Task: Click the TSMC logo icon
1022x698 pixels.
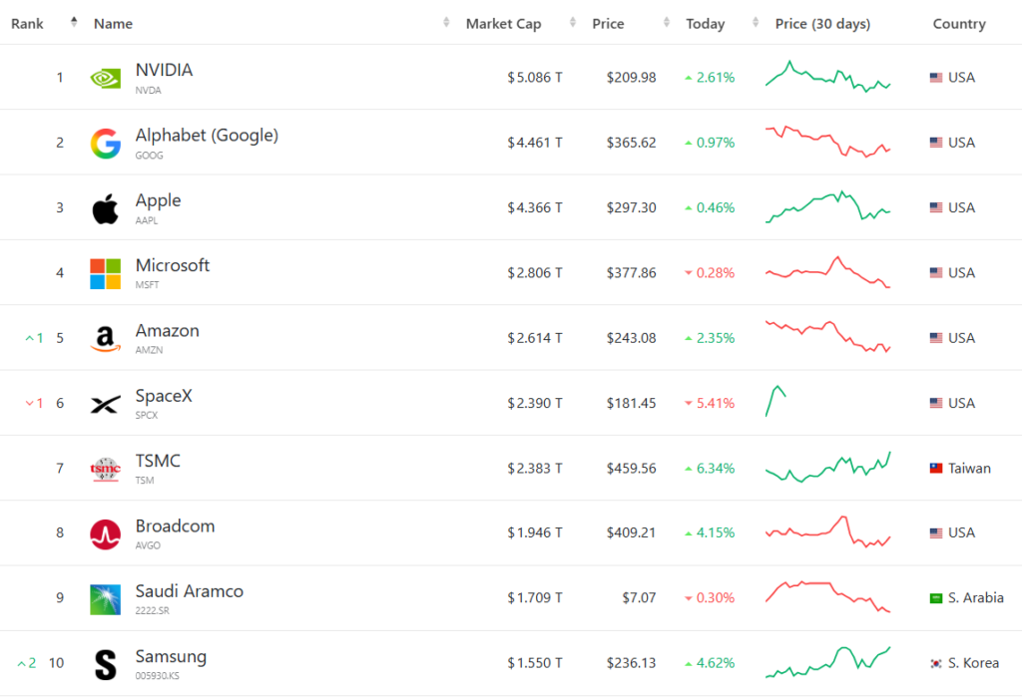Action: (105, 469)
